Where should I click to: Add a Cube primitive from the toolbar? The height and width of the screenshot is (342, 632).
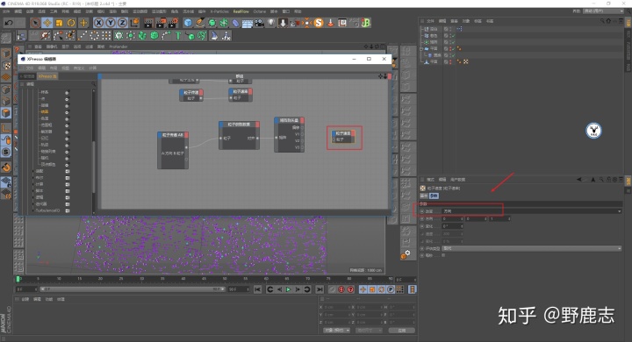pos(188,23)
